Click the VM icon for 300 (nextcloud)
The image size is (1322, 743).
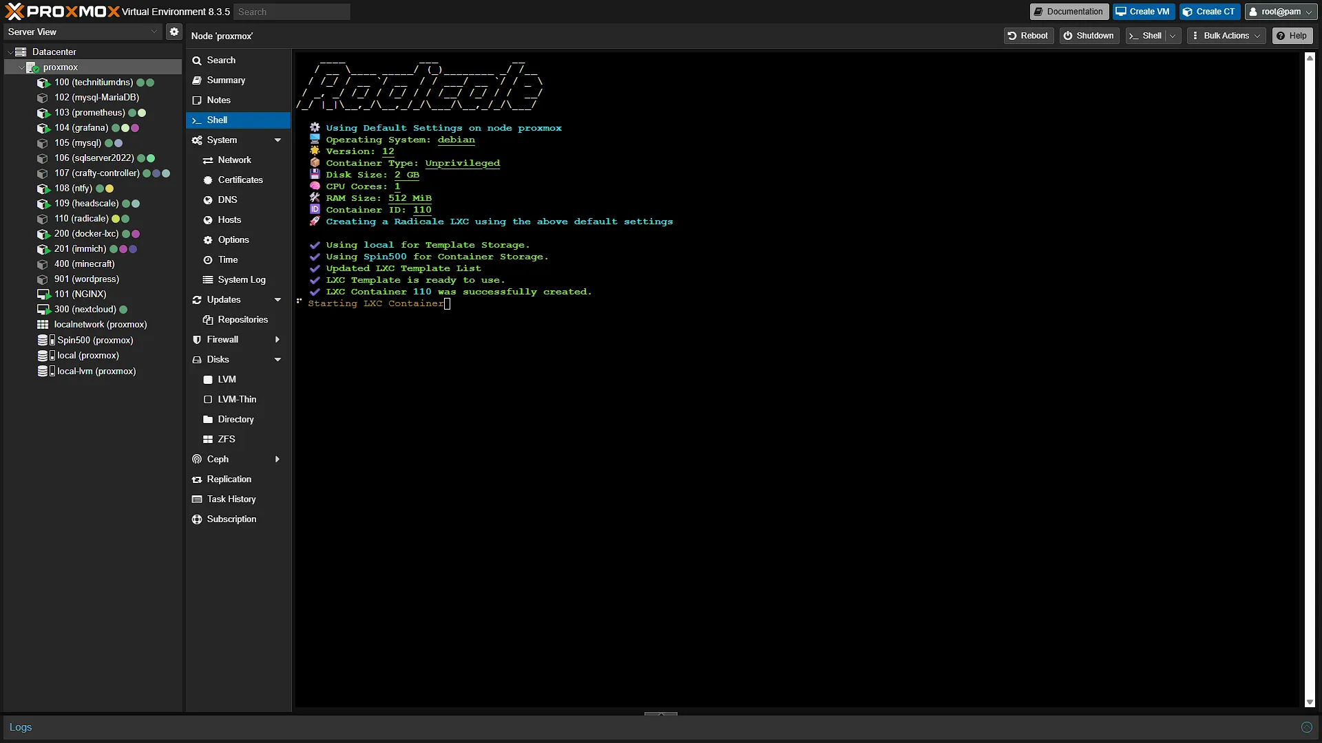[43, 310]
